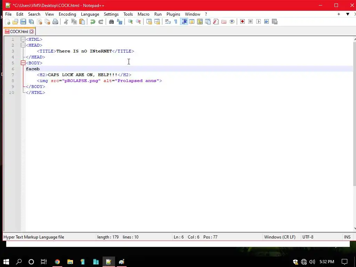
Task: Toggle Show All Characters pilcrow icon
Action: pyautogui.click(x=176, y=22)
